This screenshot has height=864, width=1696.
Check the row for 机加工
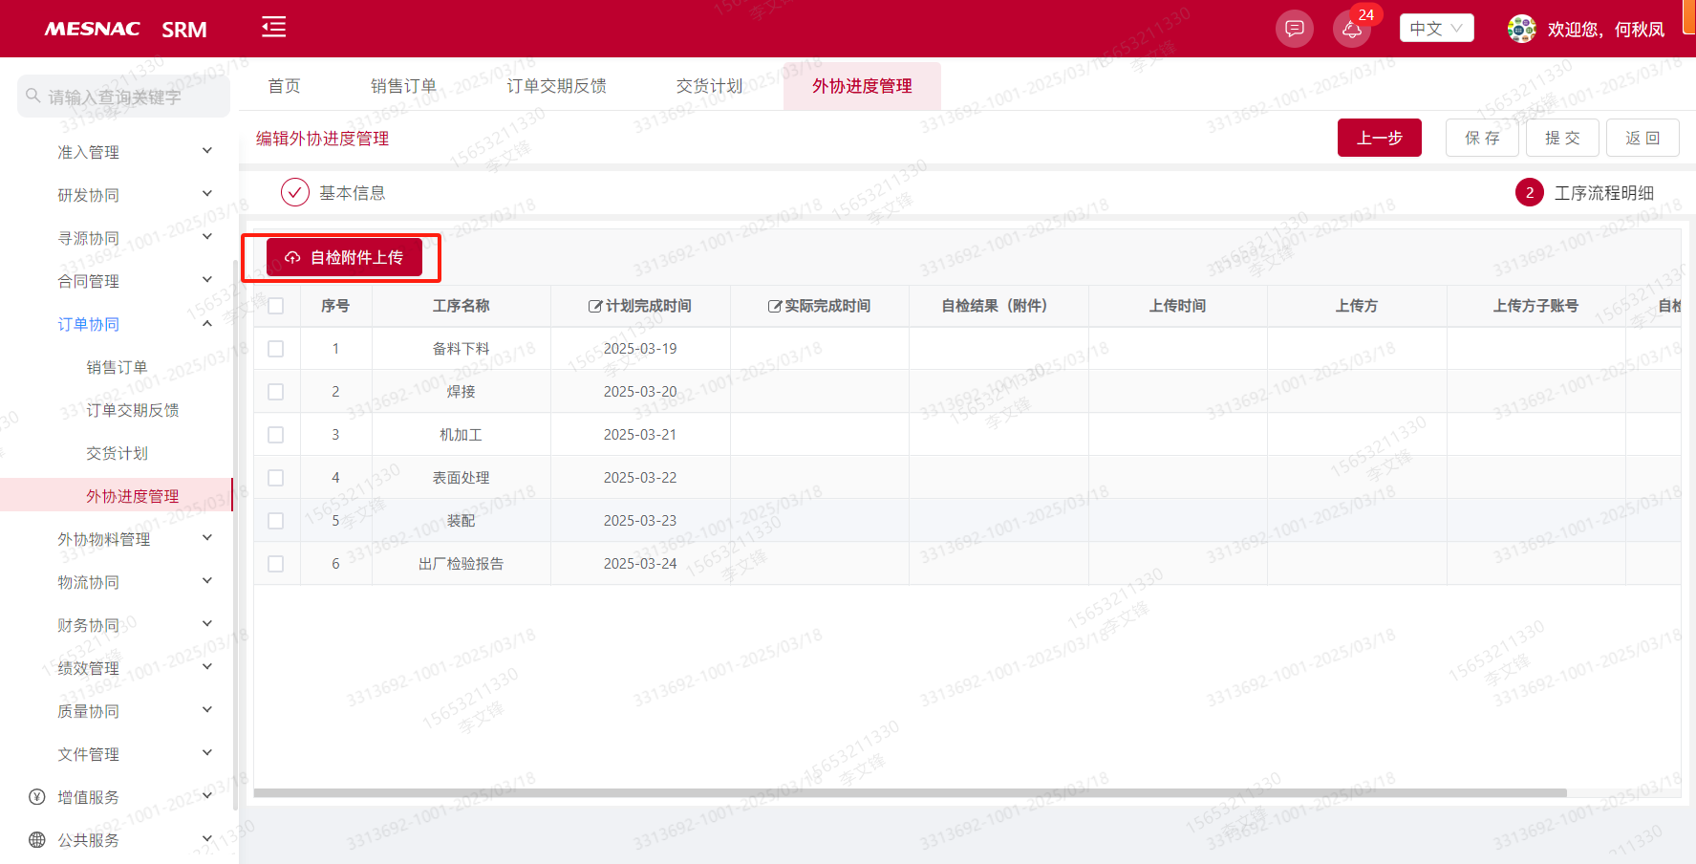pos(276,435)
